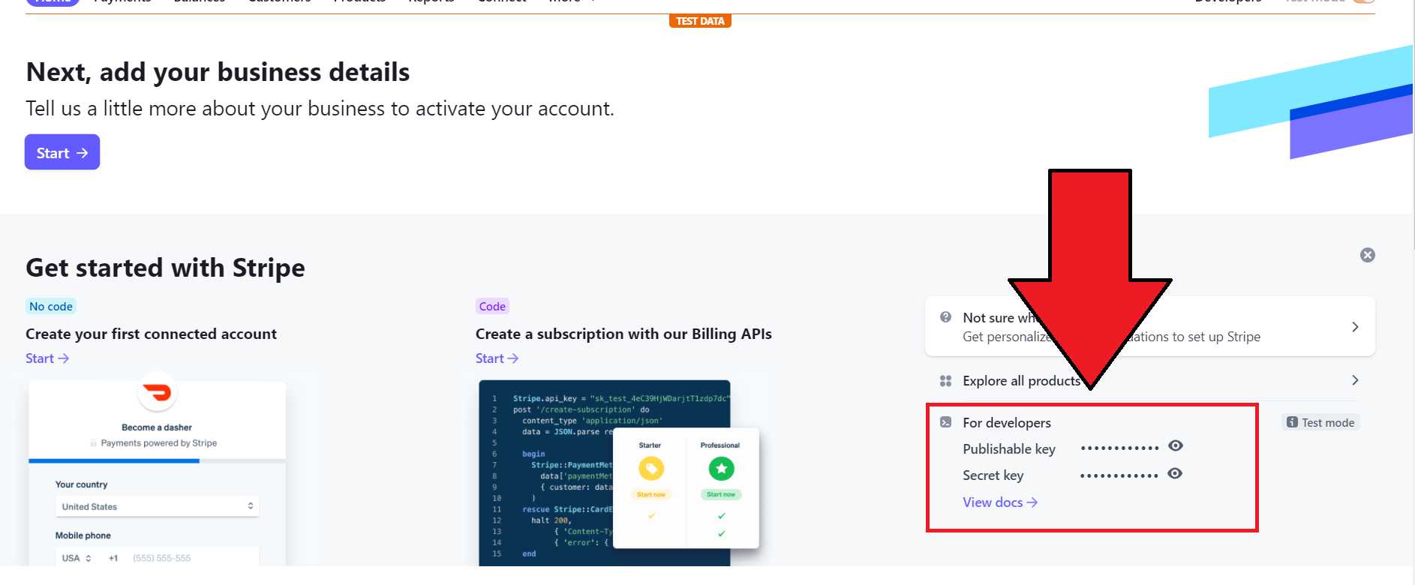Reveal the Secret key with eye icon
The width and height of the screenshot is (1415, 585).
[1175, 474]
